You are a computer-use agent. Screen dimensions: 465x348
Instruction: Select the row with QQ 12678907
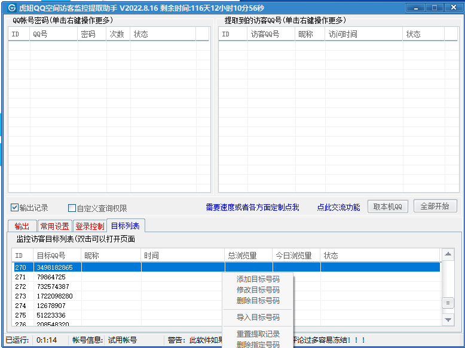coord(227,306)
